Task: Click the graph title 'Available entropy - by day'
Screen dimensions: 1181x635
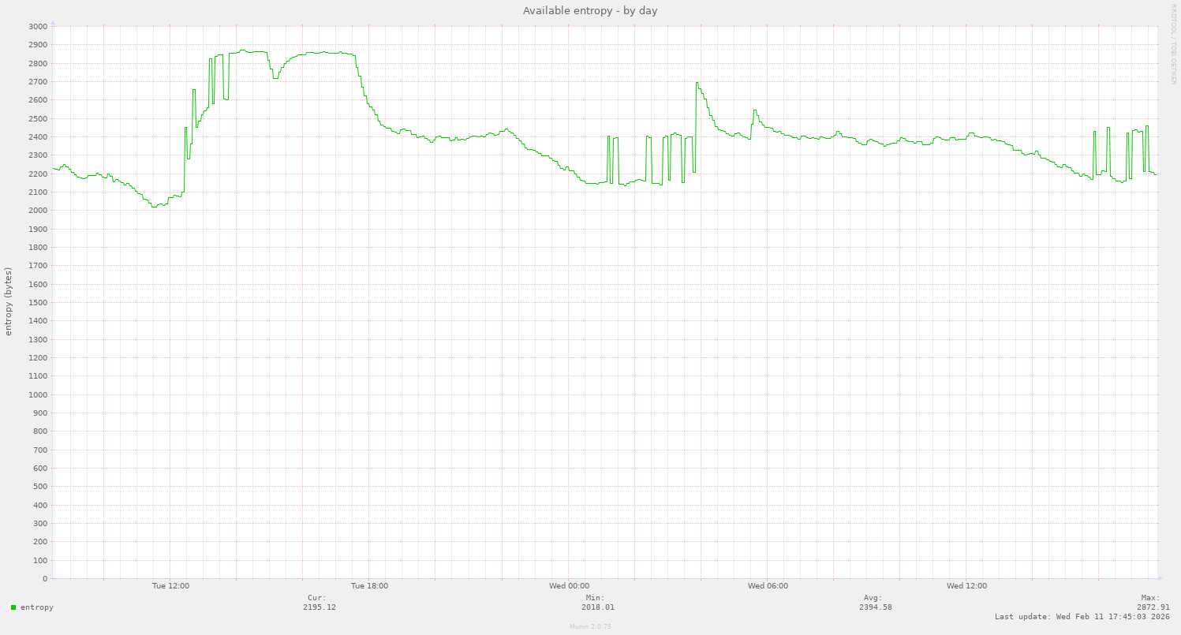Action: pyautogui.click(x=590, y=10)
